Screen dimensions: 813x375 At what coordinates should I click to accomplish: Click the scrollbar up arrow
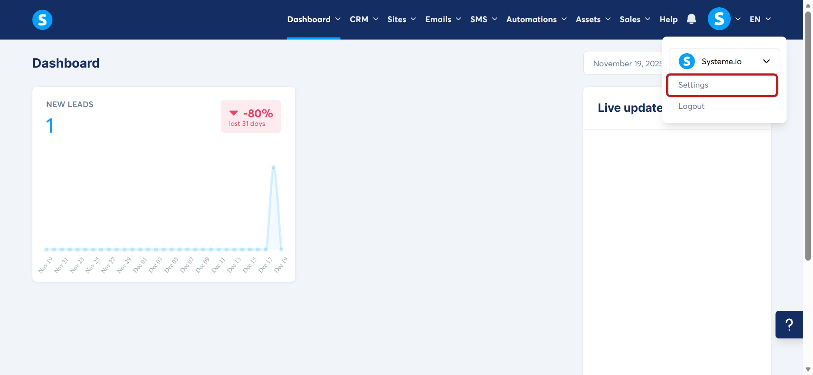[808, 6]
